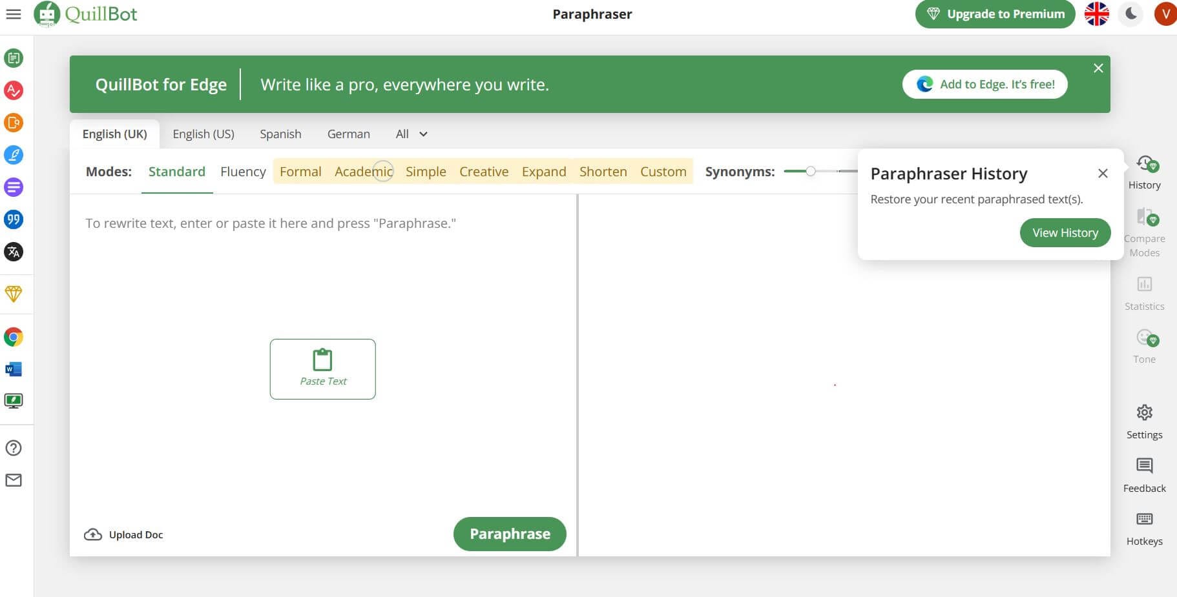
Task: Open QuillBot for Word sidebar icon
Action: [x=14, y=369]
